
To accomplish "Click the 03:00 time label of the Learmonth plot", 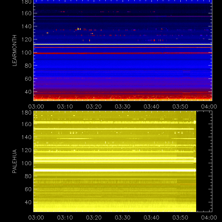I will [x=36, y=107].
